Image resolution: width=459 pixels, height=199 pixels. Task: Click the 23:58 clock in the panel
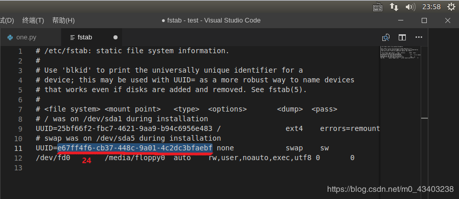(x=431, y=7)
